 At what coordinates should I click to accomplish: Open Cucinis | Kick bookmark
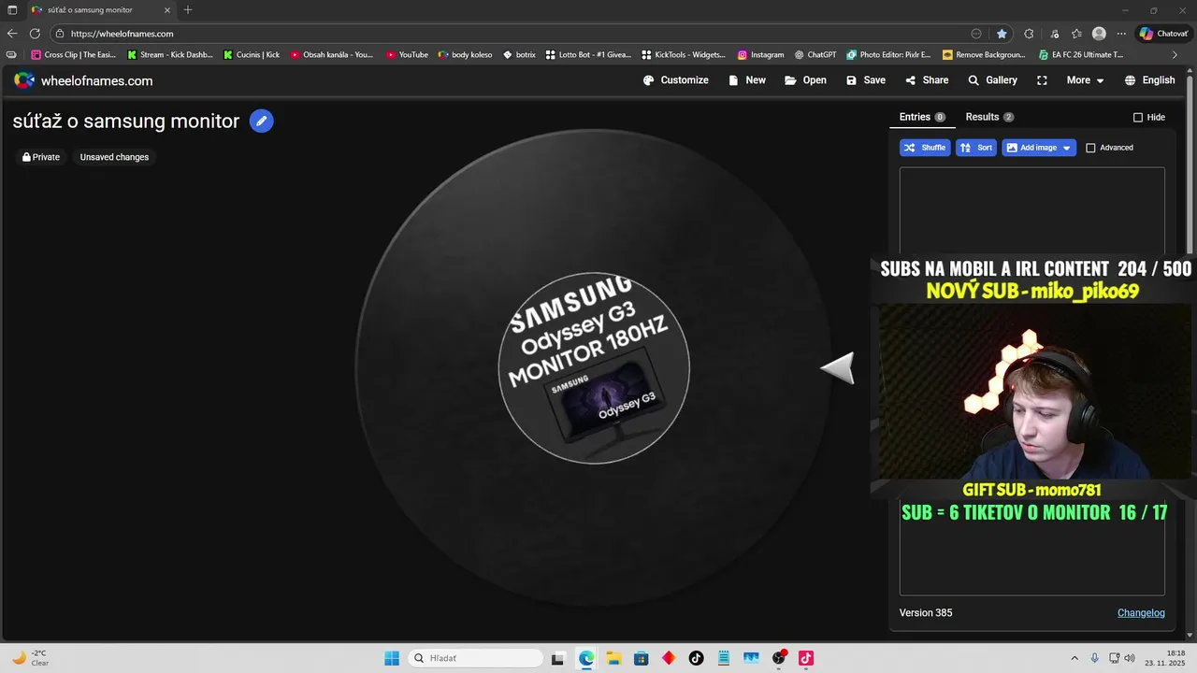coord(252,55)
